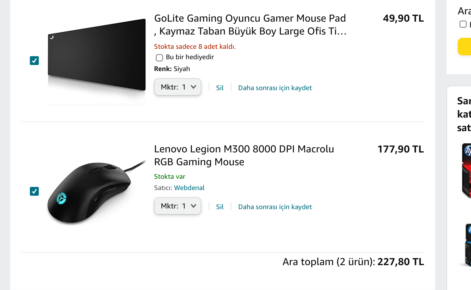Click the black mouse pad product image
This screenshot has width=471, height=290.
coord(97,55)
